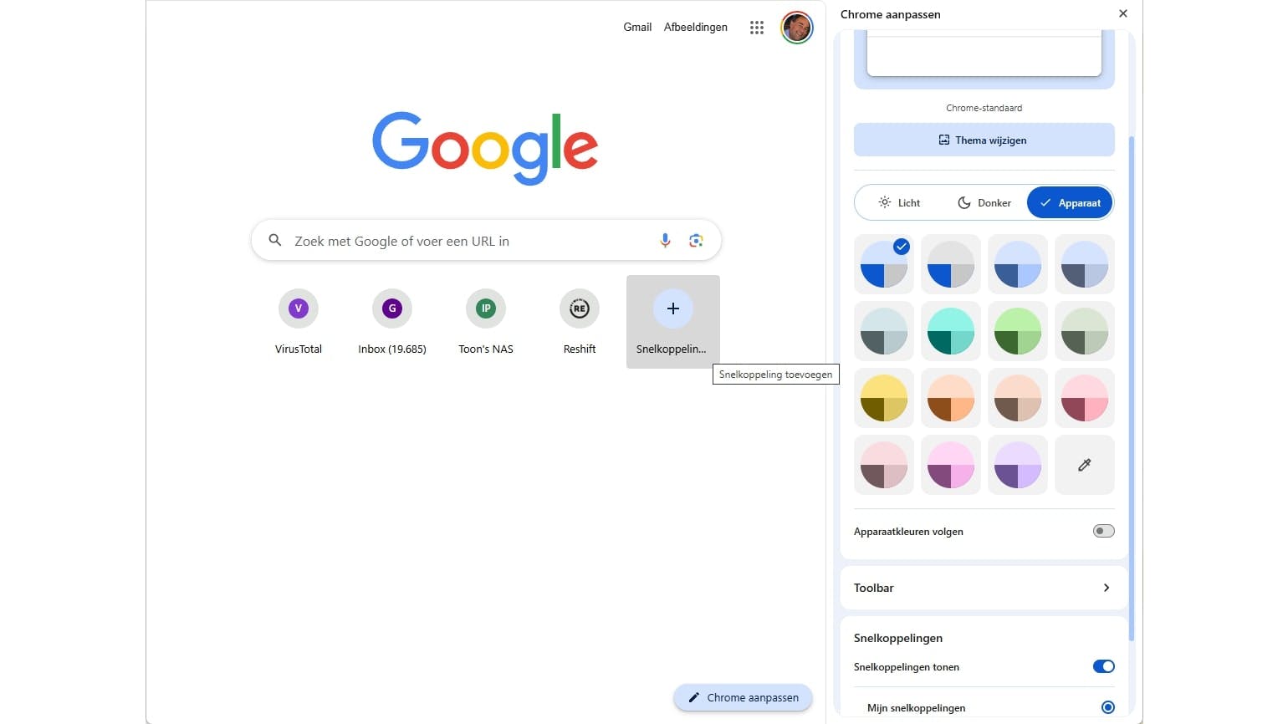
Task: Open the Google apps grid
Action: pyautogui.click(x=757, y=27)
